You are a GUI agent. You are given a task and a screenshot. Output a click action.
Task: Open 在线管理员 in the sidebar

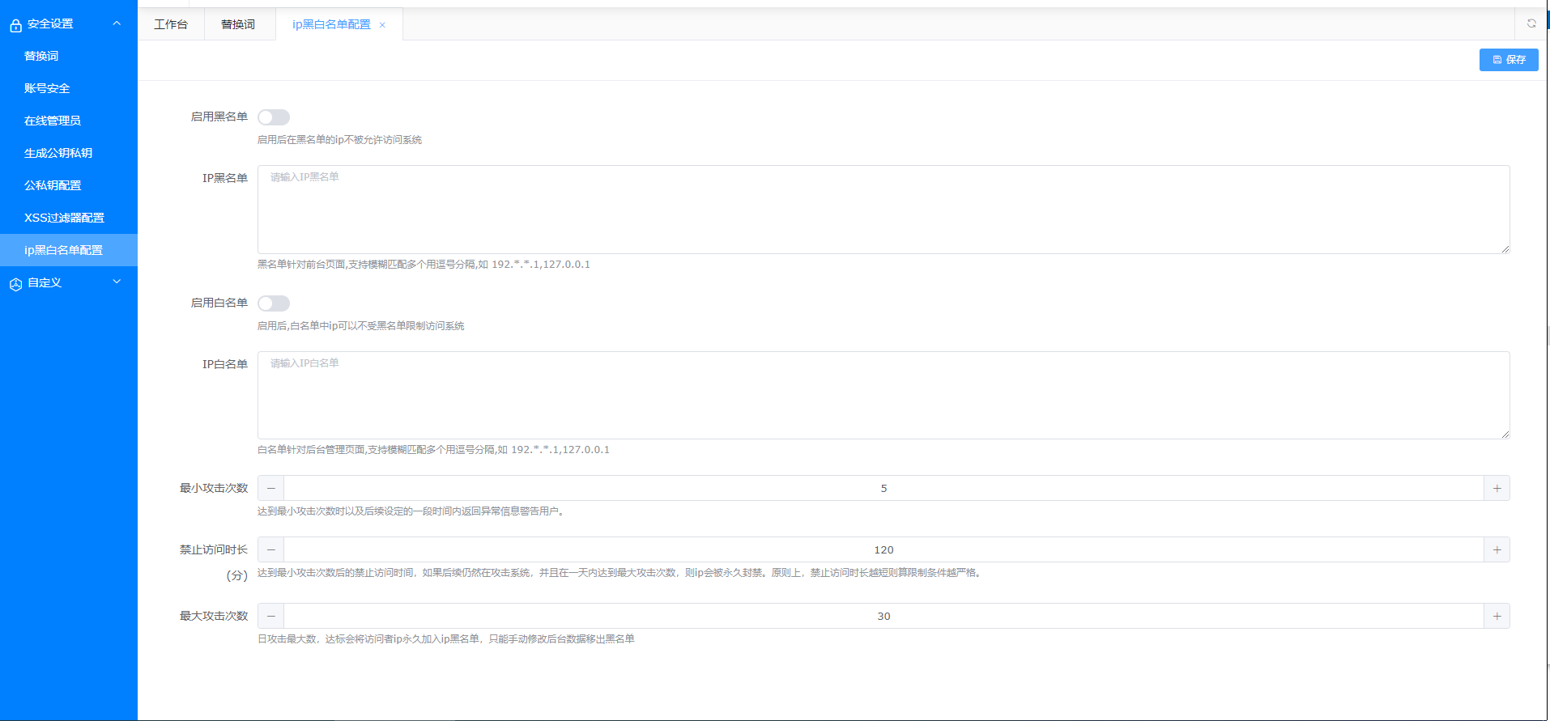point(53,121)
